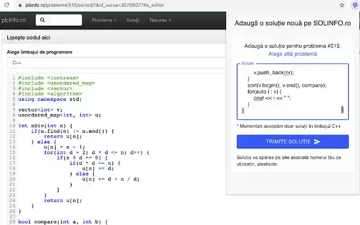The height and width of the screenshot is (225, 360).
Task: Click 'Alege limbajul de programare' label
Action: click(39, 52)
